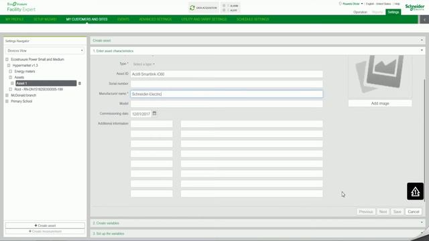Image resolution: width=429 pixels, height=241 pixels.
Task: Select My Customers and Sites tab
Action: coord(86,19)
